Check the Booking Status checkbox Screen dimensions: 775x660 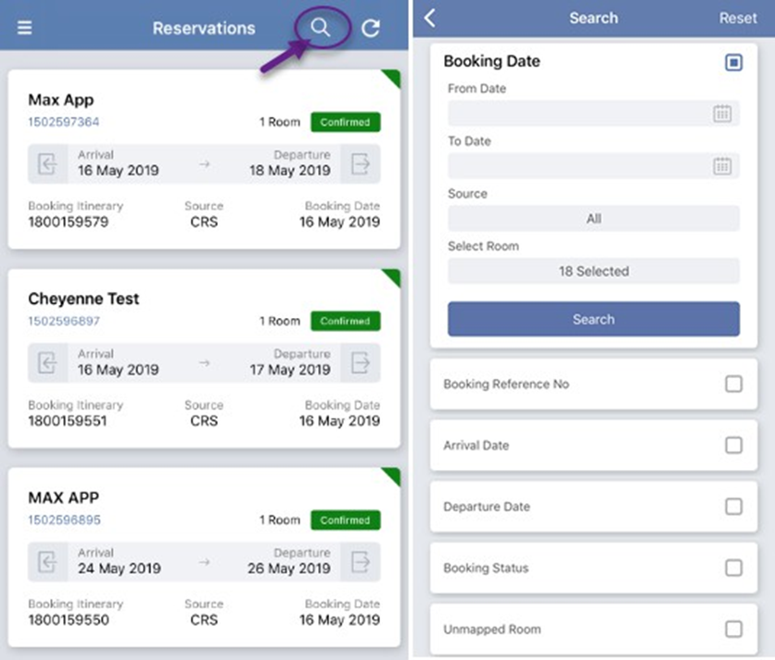tap(733, 567)
